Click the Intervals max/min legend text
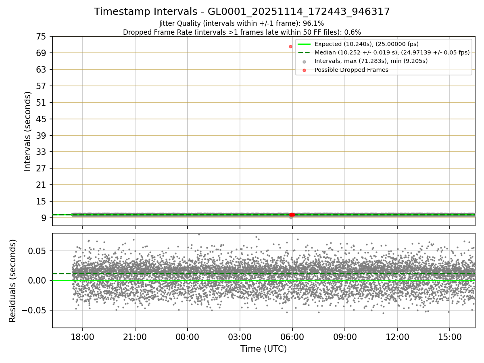The height and width of the screenshot is (363, 484). point(371,61)
